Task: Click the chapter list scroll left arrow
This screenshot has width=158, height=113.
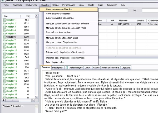Action: click(x=4, y=100)
